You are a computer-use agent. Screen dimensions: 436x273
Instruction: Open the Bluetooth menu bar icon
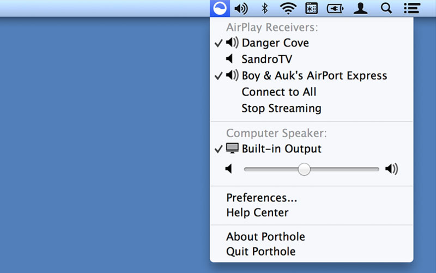[x=264, y=9]
